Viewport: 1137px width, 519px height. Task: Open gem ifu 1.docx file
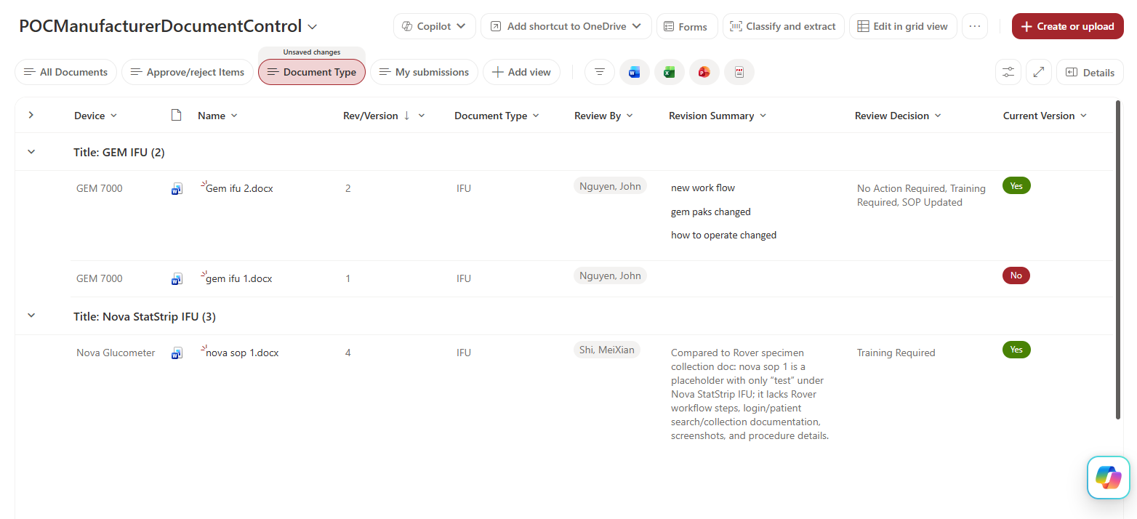coord(239,278)
